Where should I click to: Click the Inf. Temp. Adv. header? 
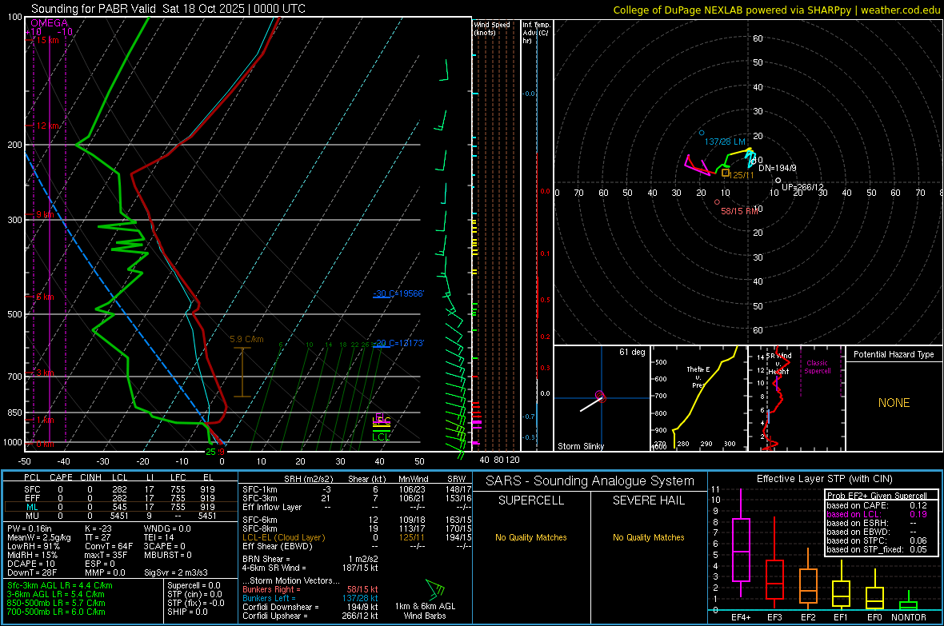[x=536, y=33]
